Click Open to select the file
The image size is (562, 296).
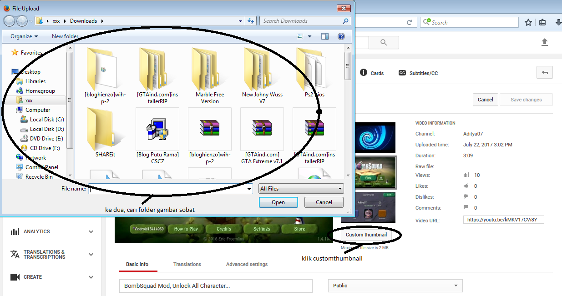pos(278,202)
